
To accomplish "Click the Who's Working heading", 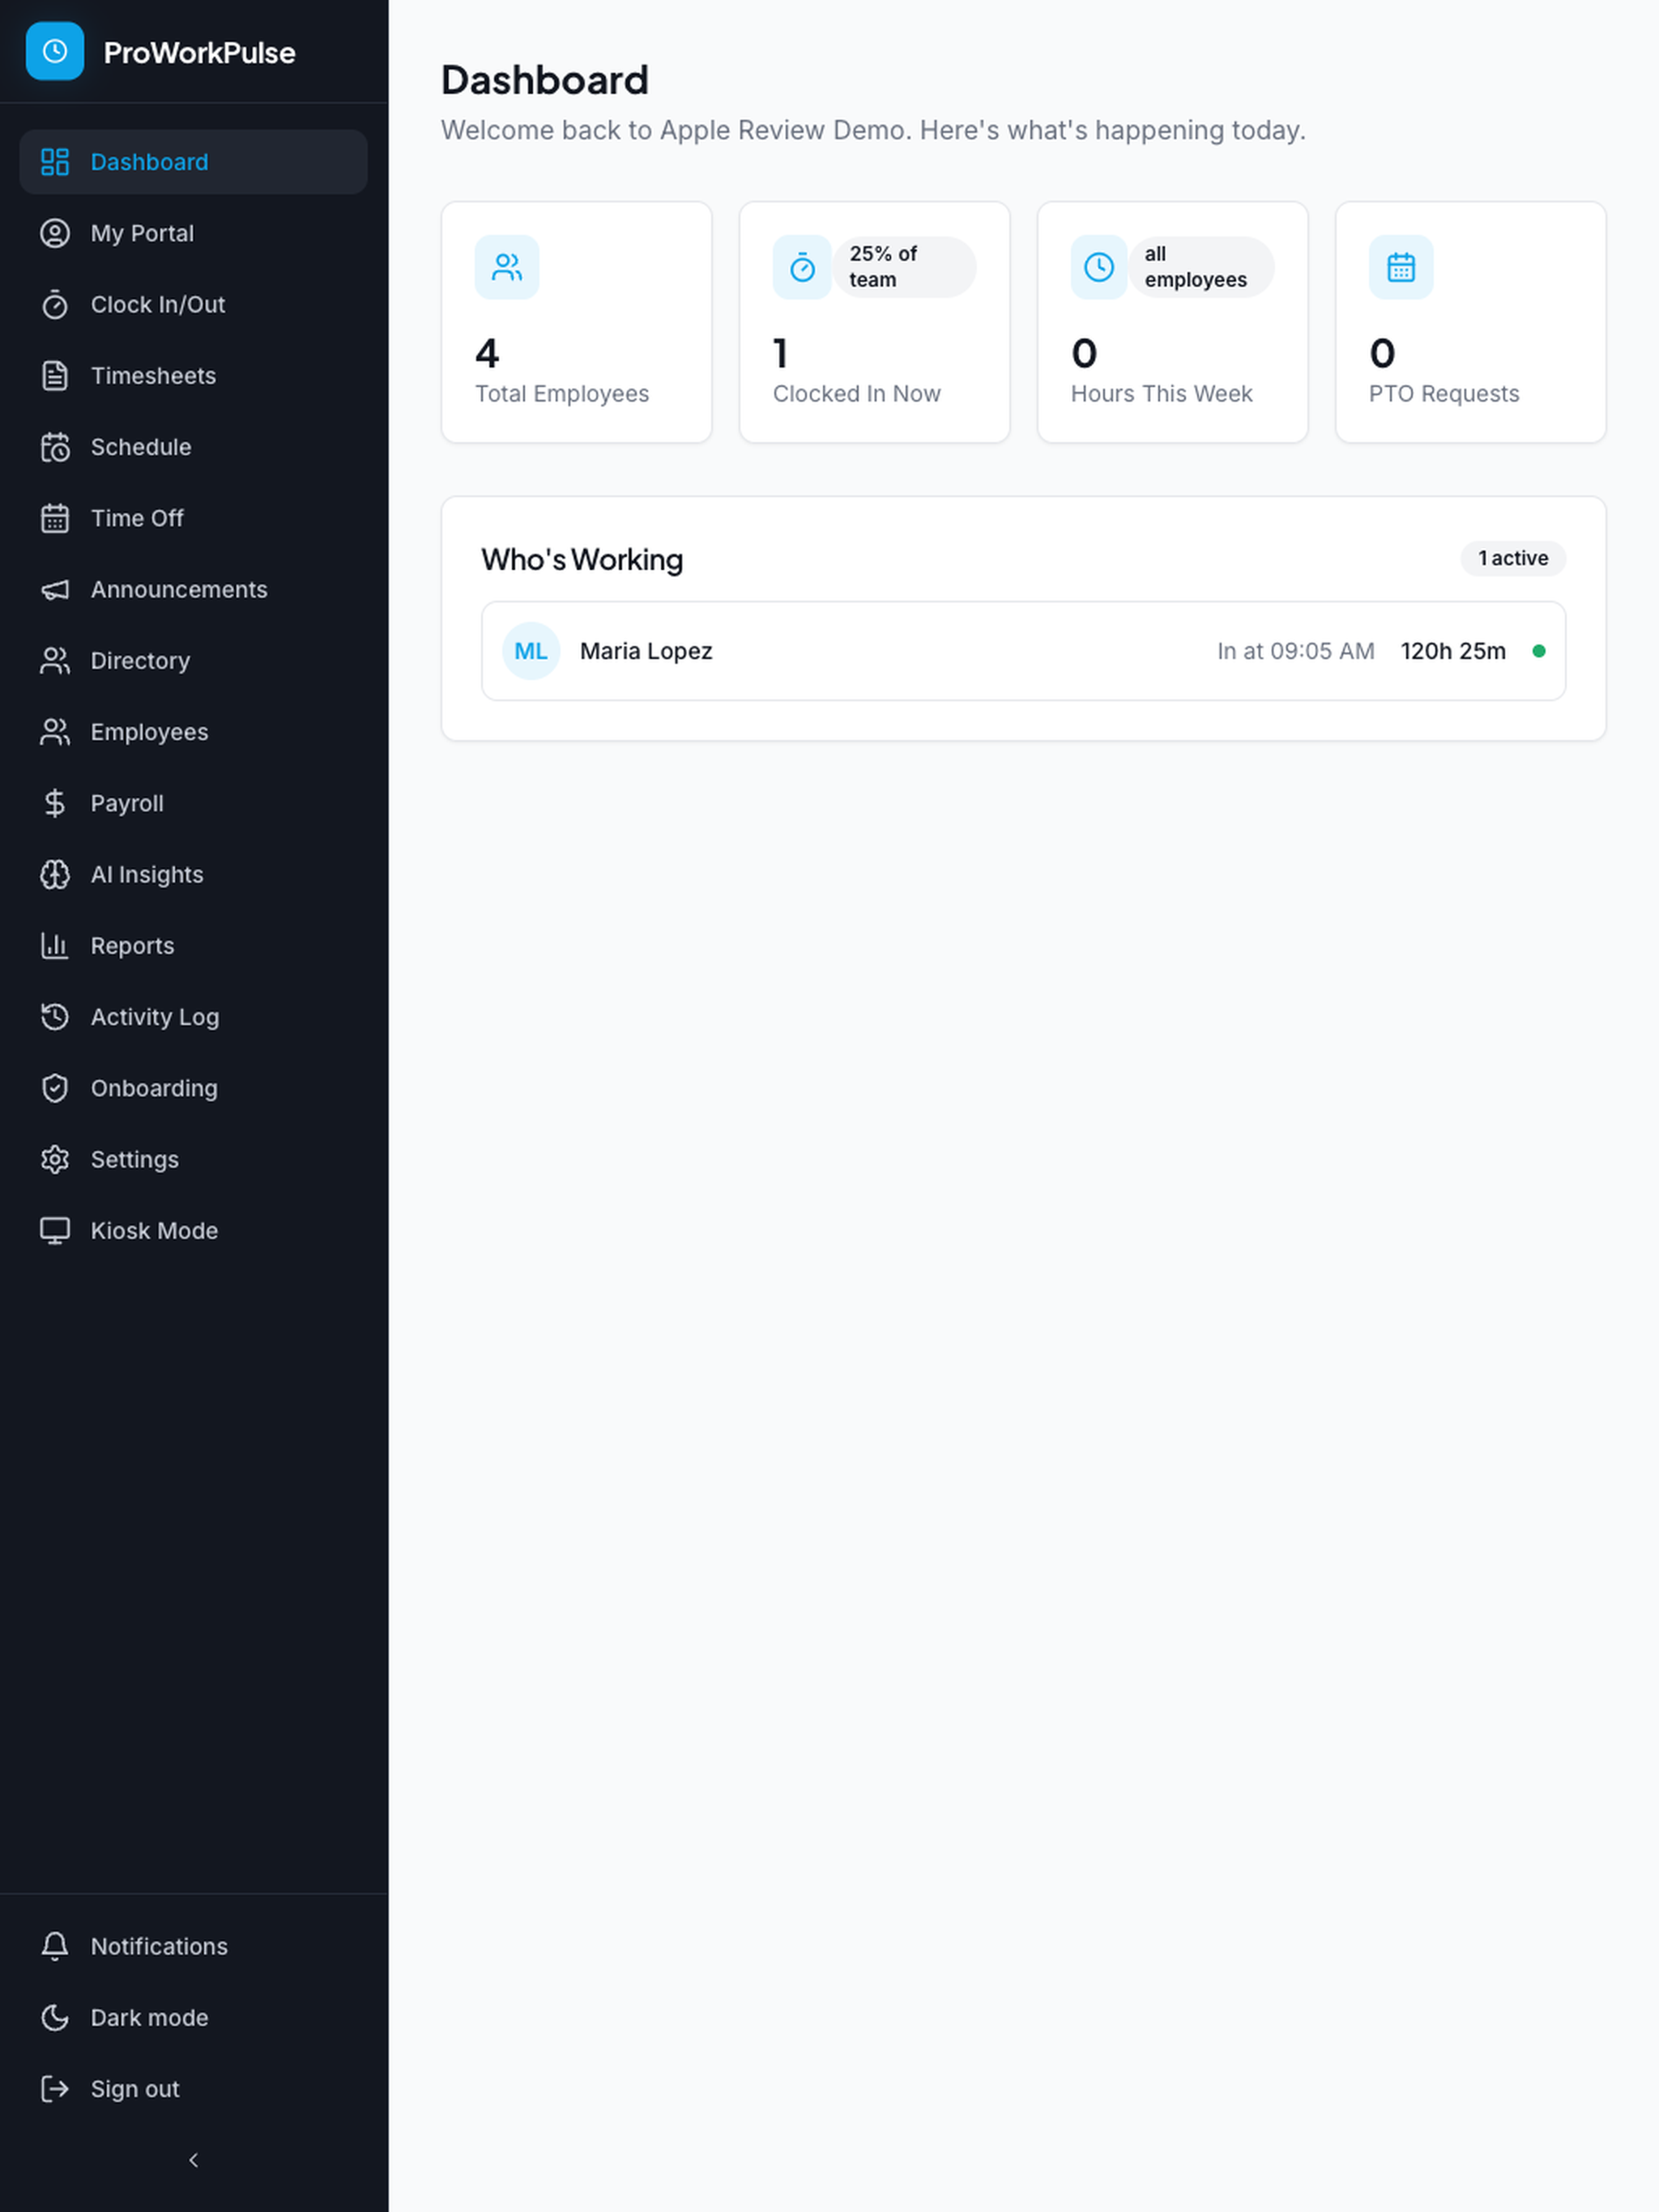I will (582, 560).
